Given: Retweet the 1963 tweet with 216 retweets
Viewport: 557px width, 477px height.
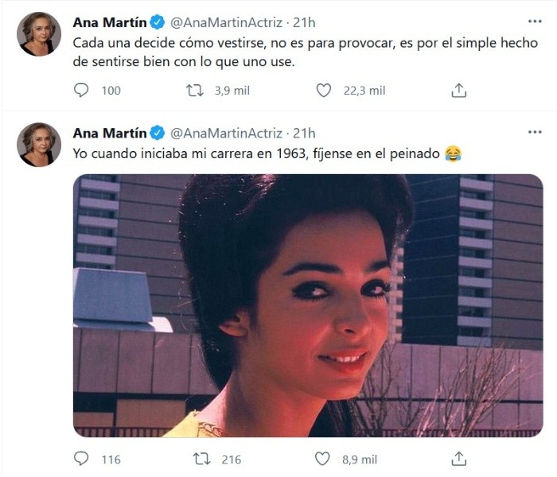Looking at the screenshot, I should pyautogui.click(x=202, y=459).
